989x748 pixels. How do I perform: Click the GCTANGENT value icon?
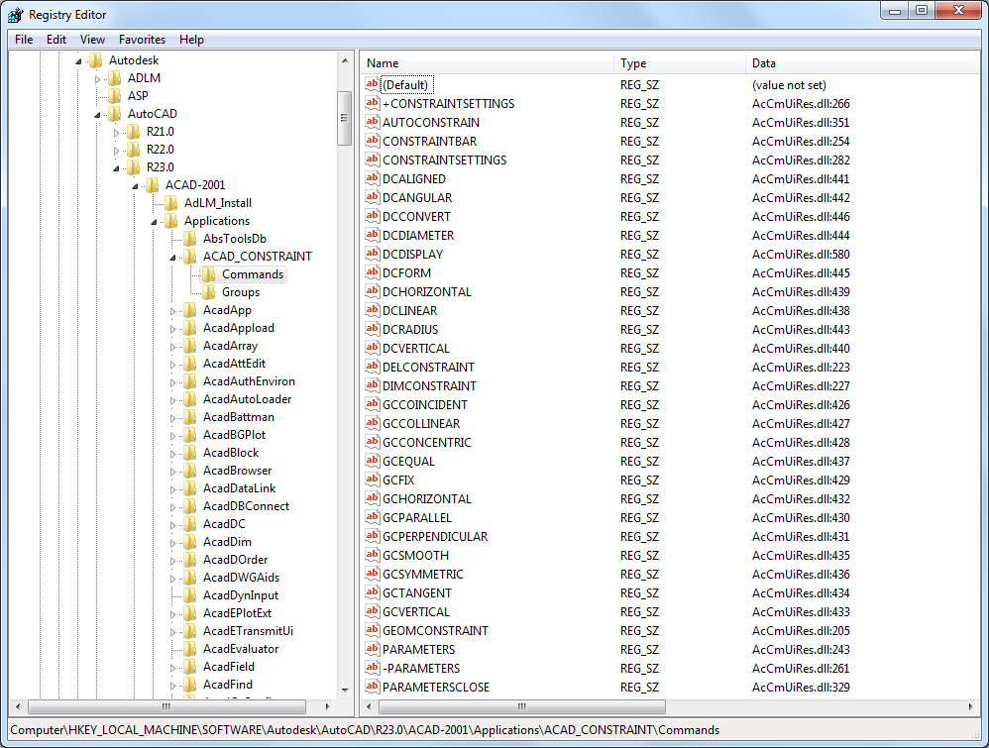click(373, 592)
